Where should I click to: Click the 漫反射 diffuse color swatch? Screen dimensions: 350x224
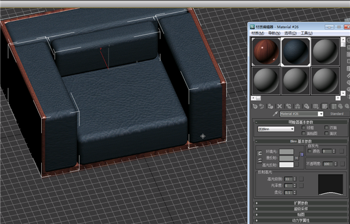(286, 158)
